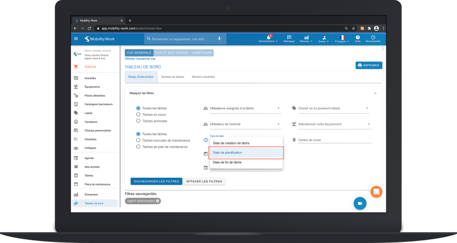Click Effacer les filtres button
This screenshot has width=457, height=243.
204,181
